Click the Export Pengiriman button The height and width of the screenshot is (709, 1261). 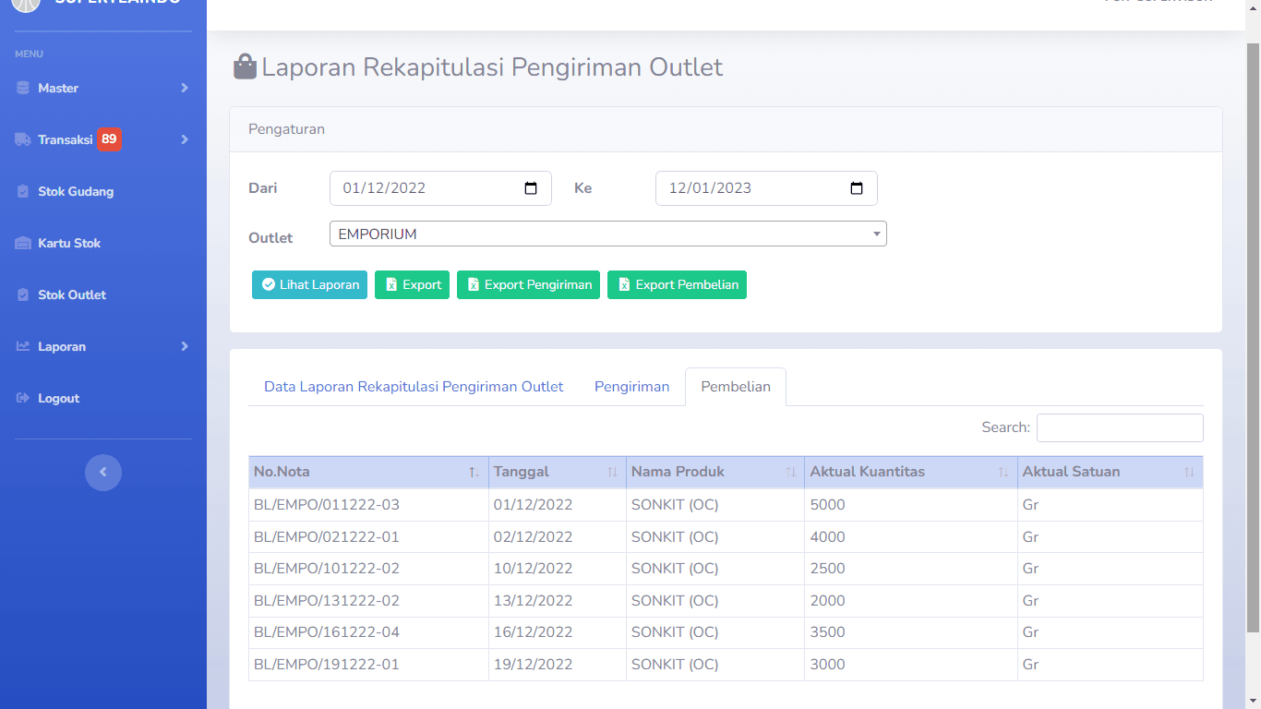click(528, 284)
